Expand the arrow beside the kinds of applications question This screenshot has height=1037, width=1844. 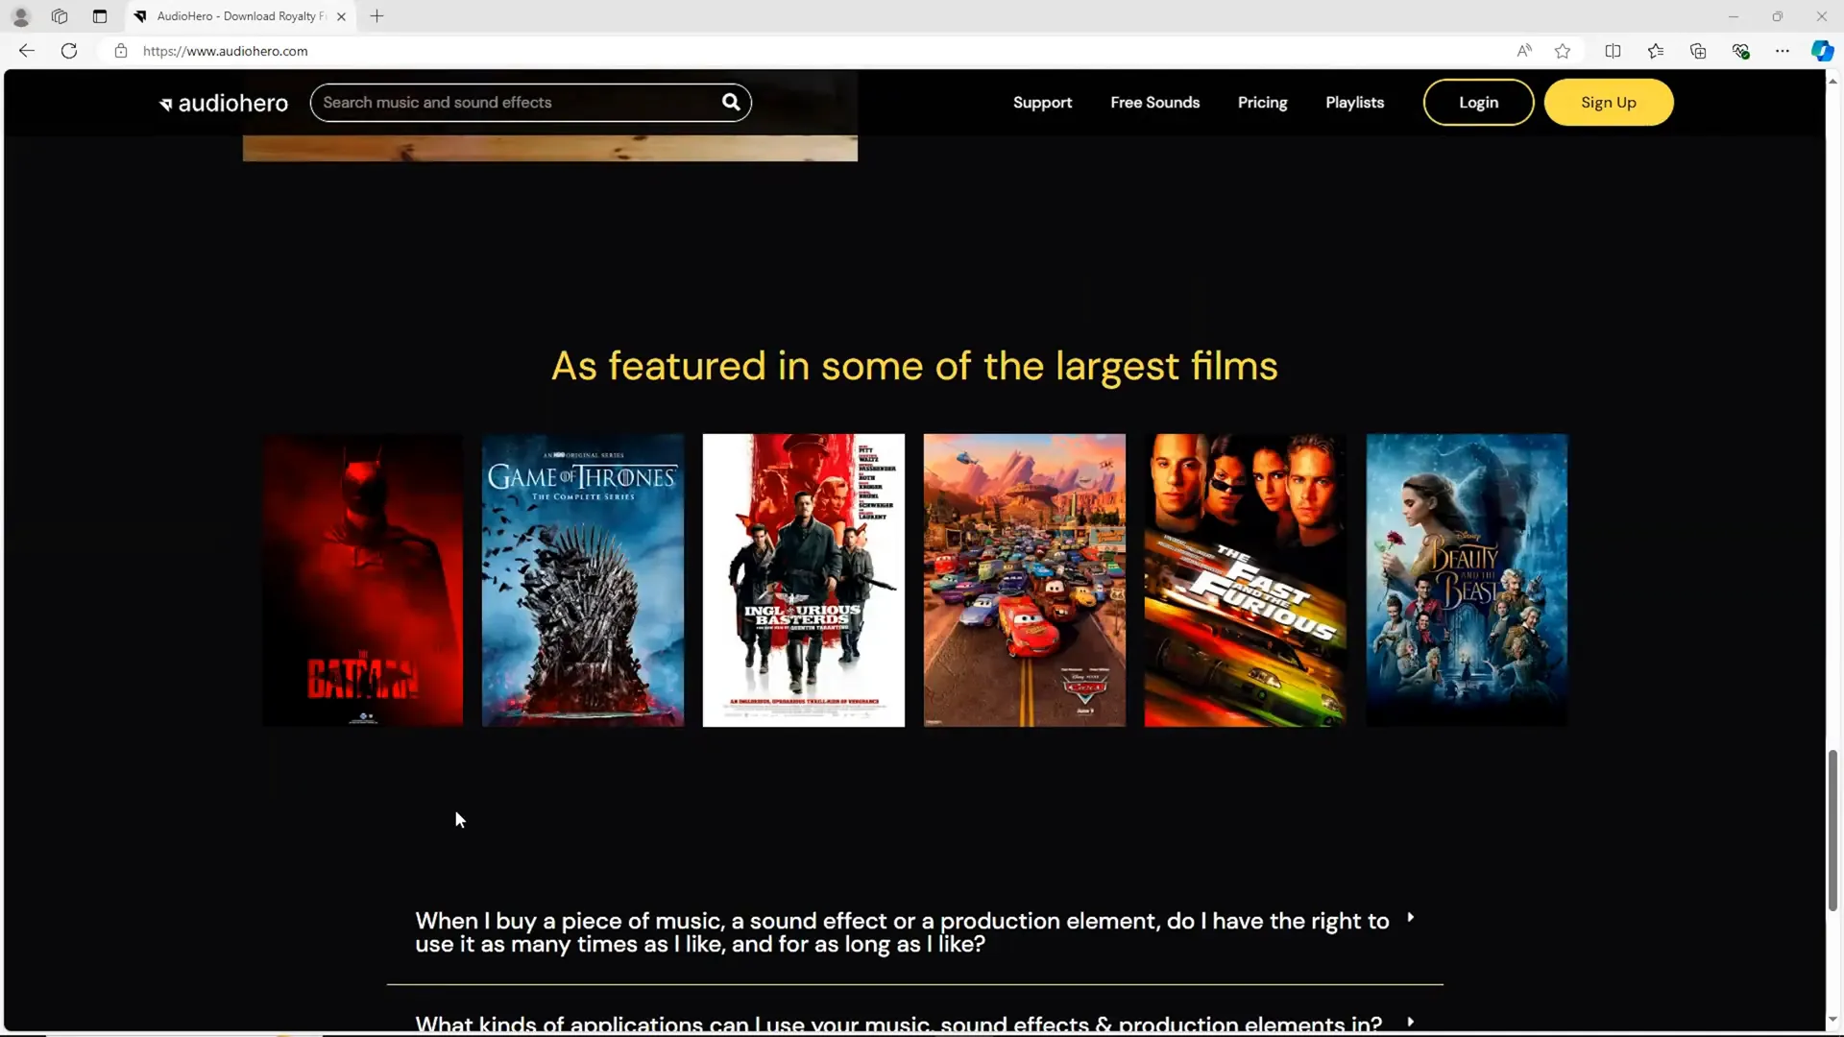1410,1022
